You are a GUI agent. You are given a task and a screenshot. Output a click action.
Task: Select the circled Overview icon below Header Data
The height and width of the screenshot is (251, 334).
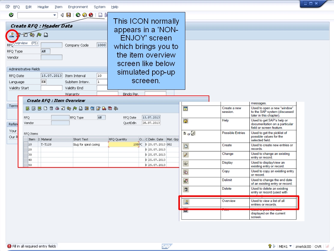click(x=11, y=35)
